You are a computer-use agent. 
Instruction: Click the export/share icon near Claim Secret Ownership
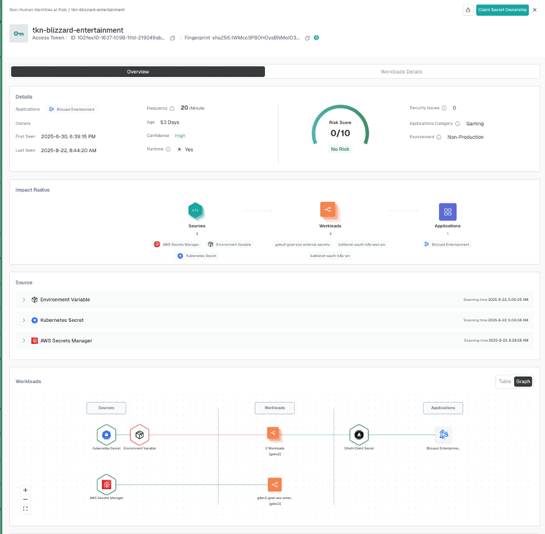coord(468,10)
